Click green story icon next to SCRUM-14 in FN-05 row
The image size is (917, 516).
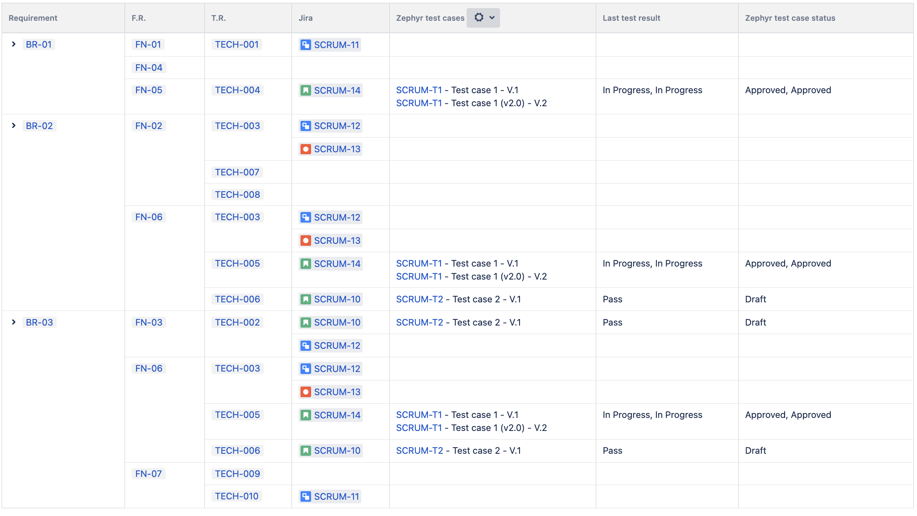[x=305, y=90]
